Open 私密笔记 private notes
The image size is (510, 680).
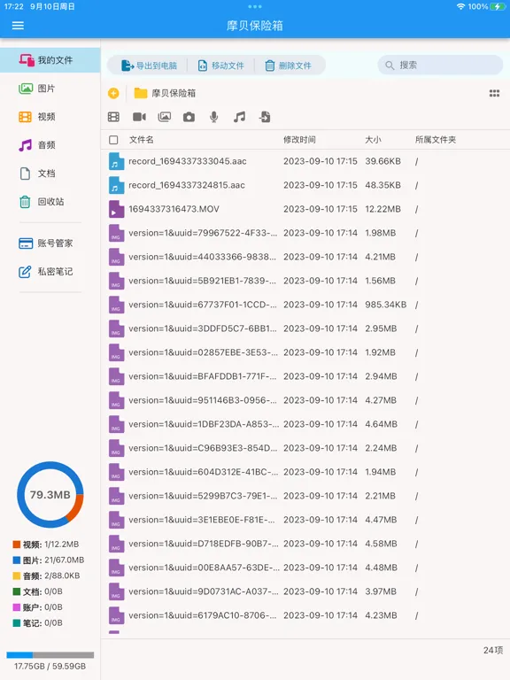[x=50, y=272]
